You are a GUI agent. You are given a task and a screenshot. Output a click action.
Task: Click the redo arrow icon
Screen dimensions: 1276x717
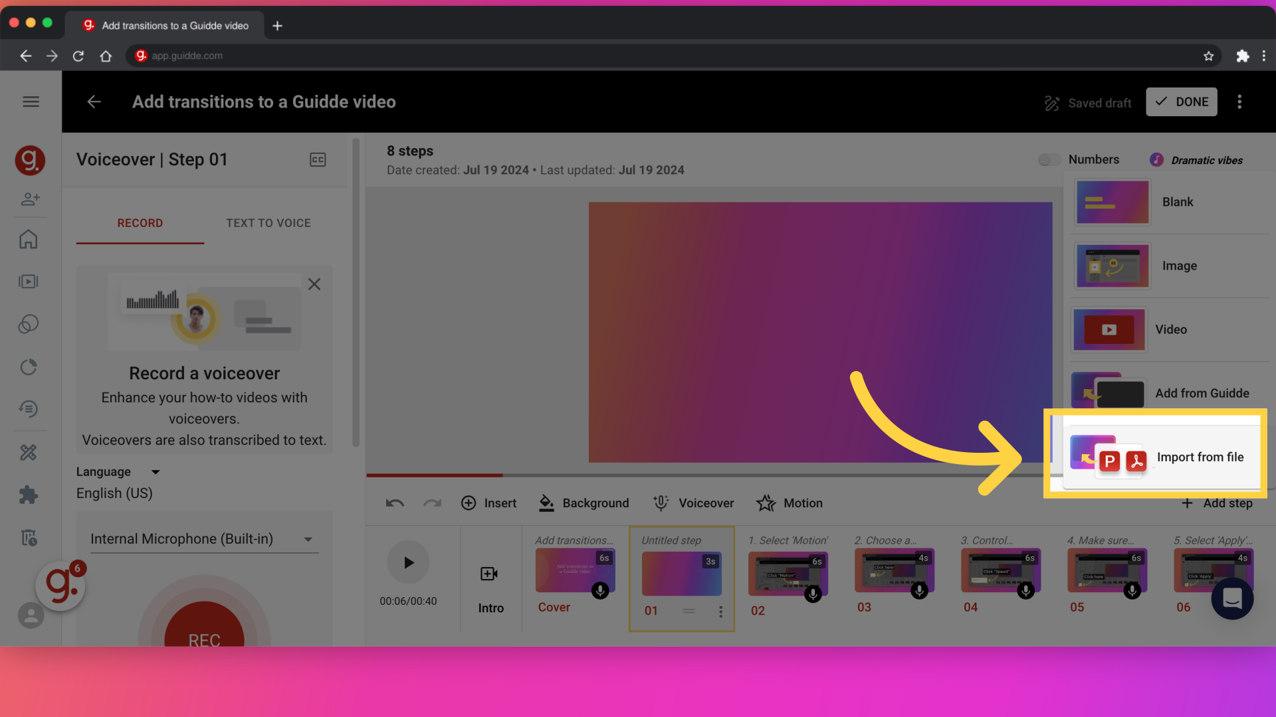pyautogui.click(x=431, y=503)
